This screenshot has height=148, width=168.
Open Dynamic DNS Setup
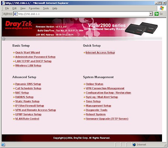28,84
